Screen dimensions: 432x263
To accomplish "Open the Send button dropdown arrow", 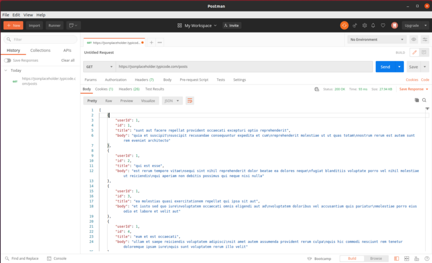I will [399, 67].
